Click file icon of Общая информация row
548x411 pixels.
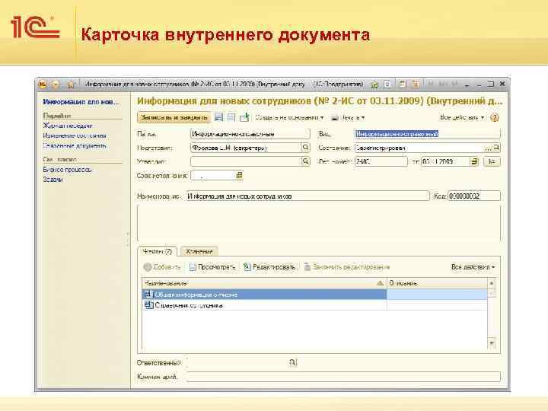pyautogui.click(x=148, y=295)
